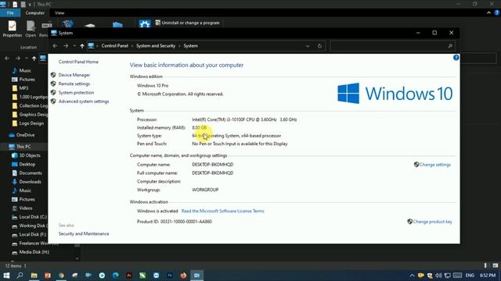Click the volume speaker tray icon

point(438,276)
